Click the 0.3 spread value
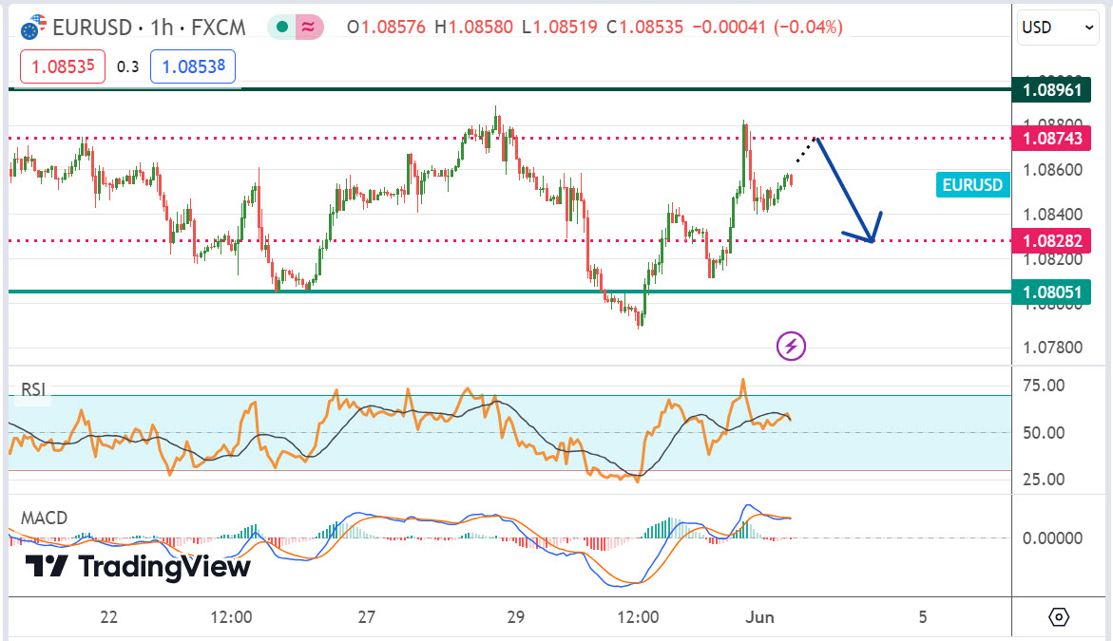This screenshot has width=1113, height=641. pyautogui.click(x=127, y=66)
